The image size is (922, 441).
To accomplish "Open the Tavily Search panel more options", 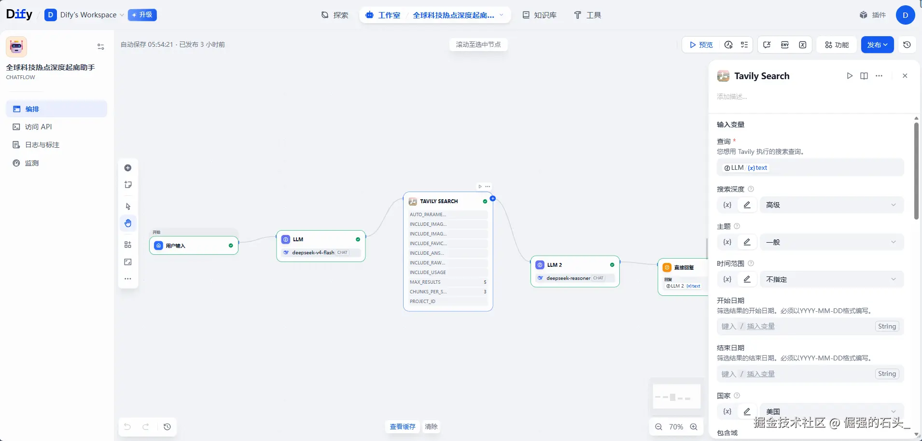I will [x=879, y=76].
